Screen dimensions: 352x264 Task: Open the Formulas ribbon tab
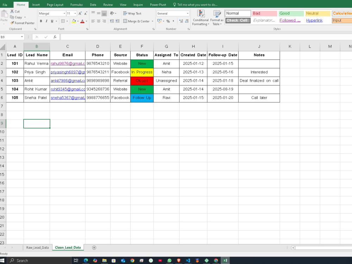76,5
